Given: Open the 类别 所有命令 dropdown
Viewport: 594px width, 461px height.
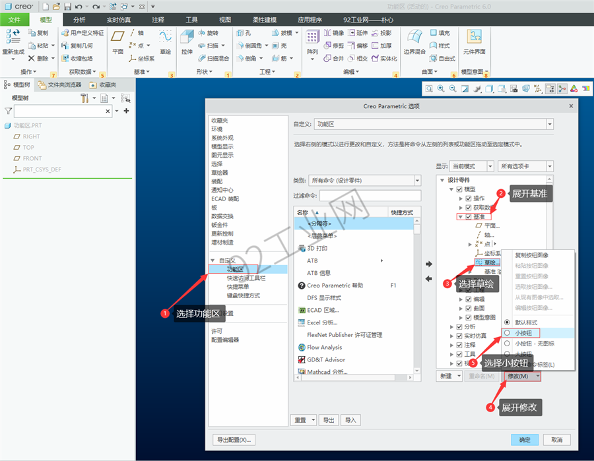Looking at the screenshot, I should click(364, 181).
